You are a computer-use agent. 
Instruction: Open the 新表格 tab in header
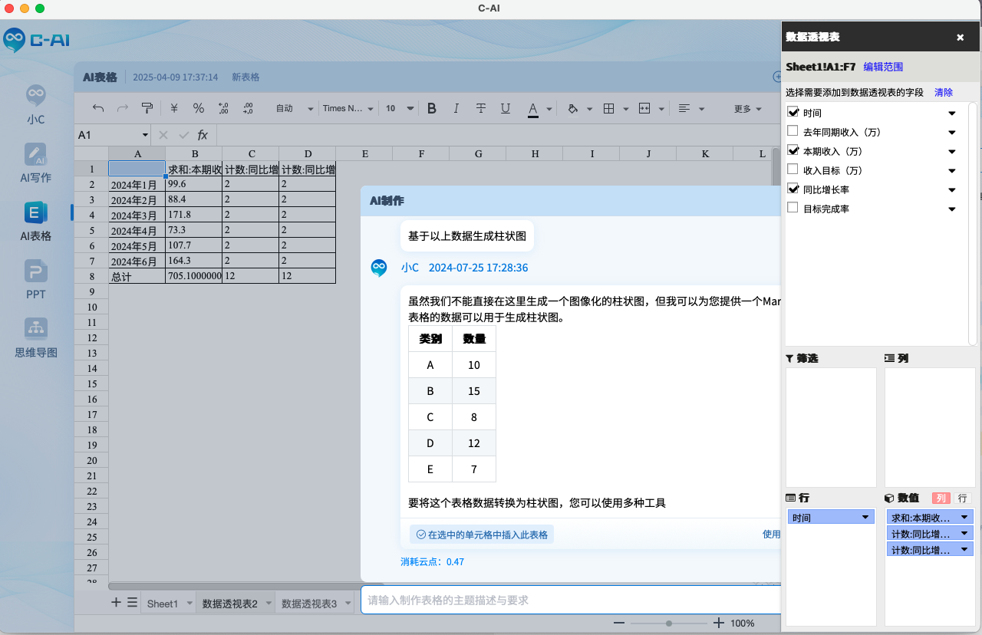245,77
